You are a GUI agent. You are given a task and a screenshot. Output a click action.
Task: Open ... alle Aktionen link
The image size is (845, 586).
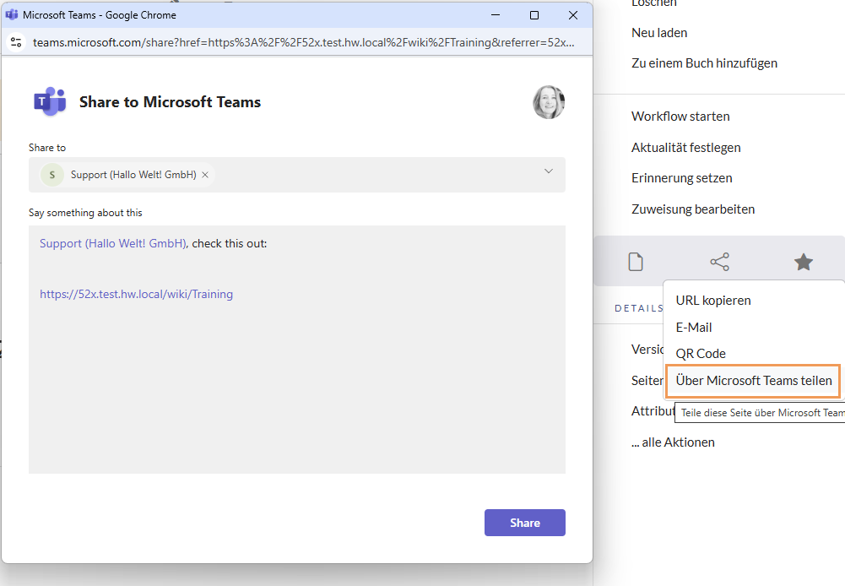pos(673,442)
